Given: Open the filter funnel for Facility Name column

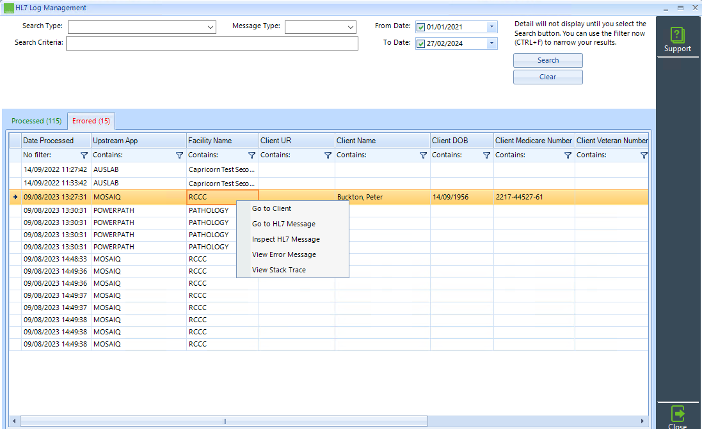Looking at the screenshot, I should [x=251, y=155].
